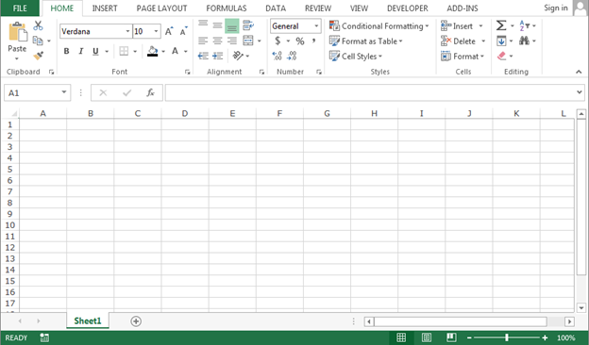Screen dimensions: 589x345
Task: Open Find & Select binoculars icon
Action: 524,41
